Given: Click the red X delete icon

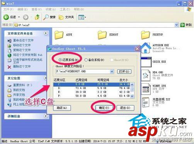Looking at the screenshot, I should 9,67.
